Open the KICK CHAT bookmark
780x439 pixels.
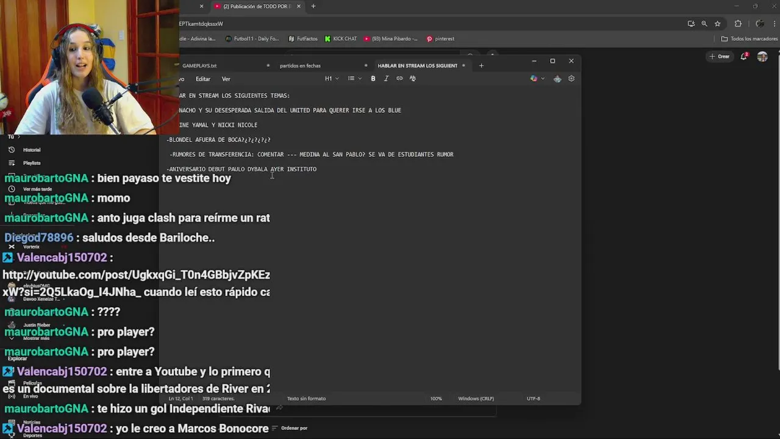341,38
